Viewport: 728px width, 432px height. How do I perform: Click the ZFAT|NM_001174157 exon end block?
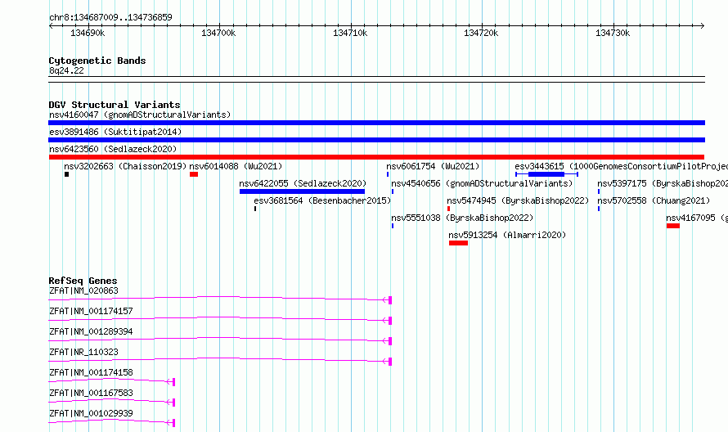(x=390, y=321)
